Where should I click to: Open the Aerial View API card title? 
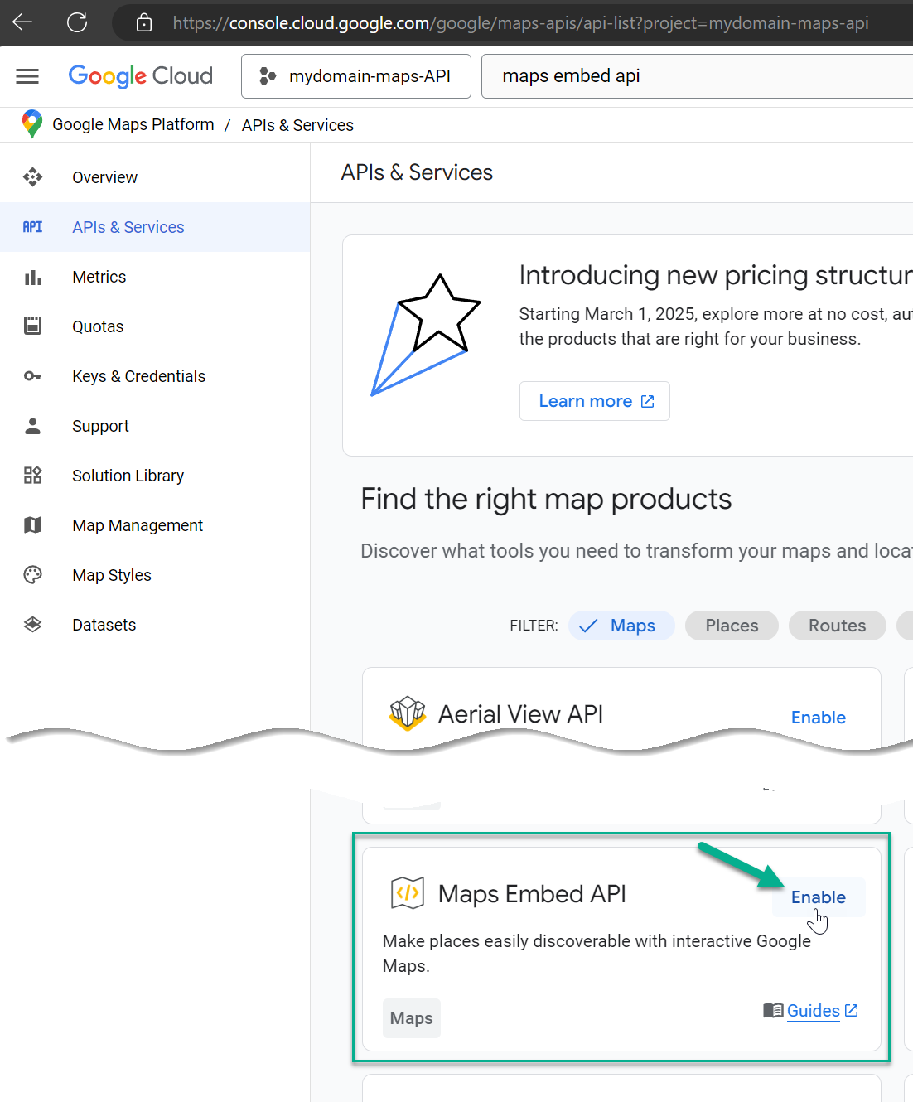coord(520,713)
